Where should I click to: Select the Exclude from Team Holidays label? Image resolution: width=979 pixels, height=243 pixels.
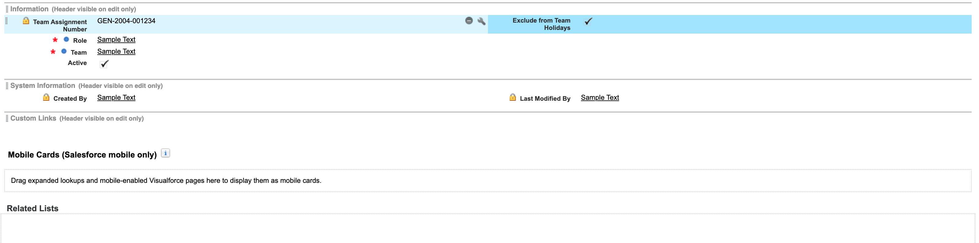click(541, 24)
